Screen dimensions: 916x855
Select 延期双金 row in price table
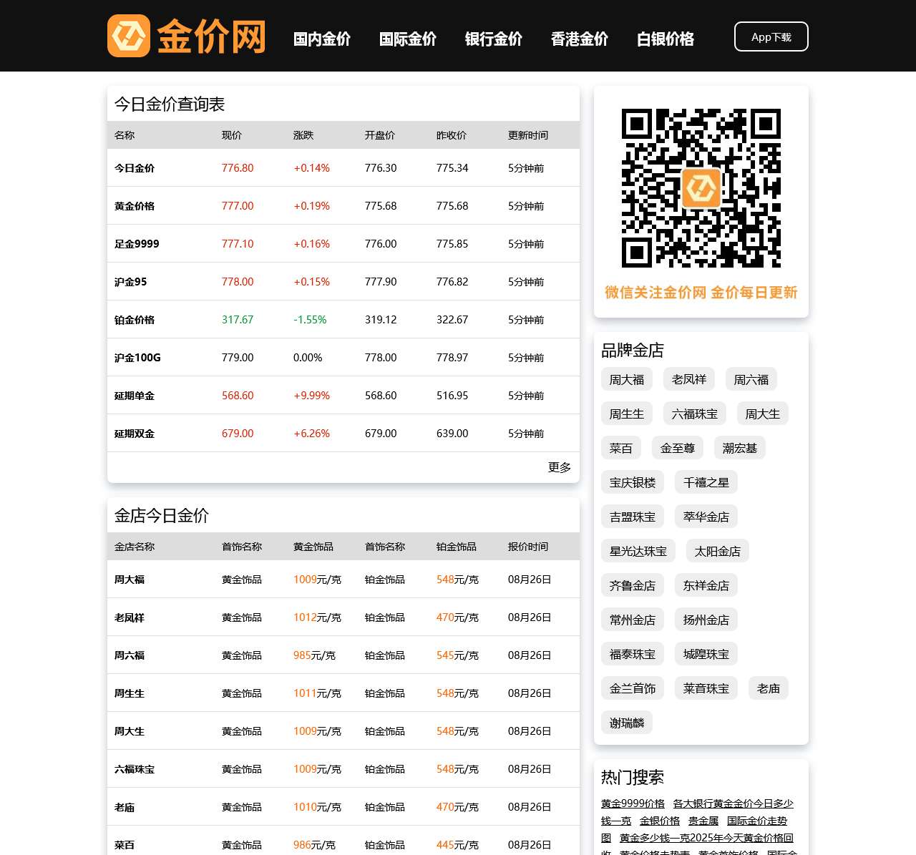(x=135, y=434)
